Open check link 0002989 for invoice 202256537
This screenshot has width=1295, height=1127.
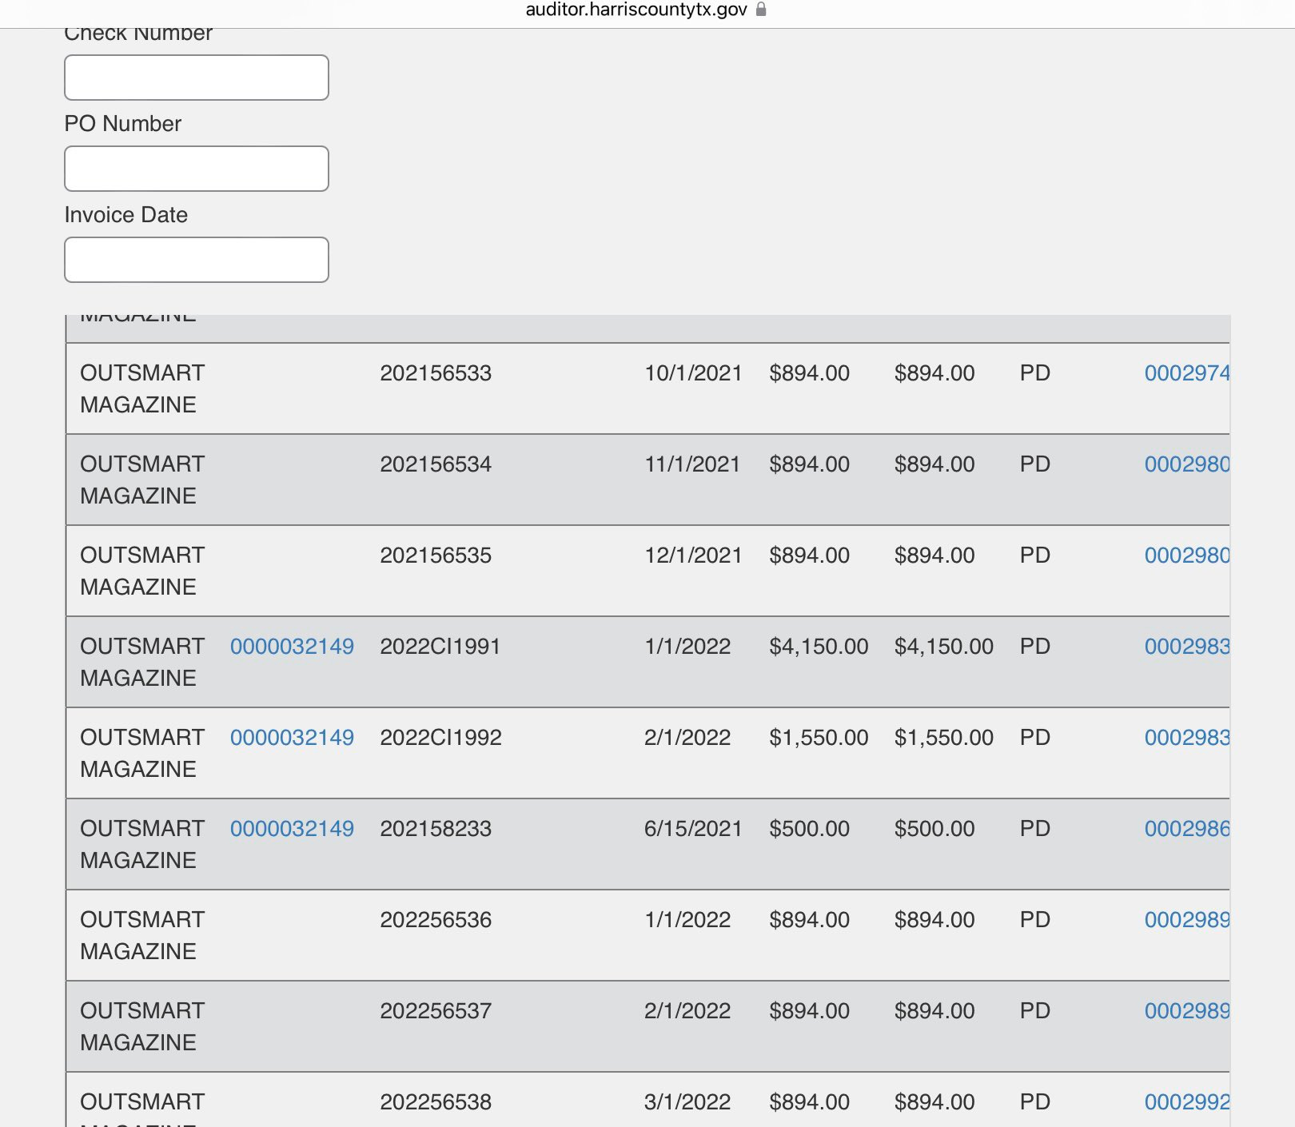(x=1187, y=1011)
